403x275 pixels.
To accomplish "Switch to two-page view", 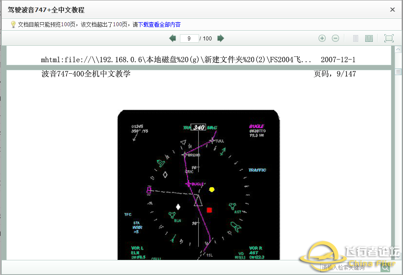I will click(369, 38).
